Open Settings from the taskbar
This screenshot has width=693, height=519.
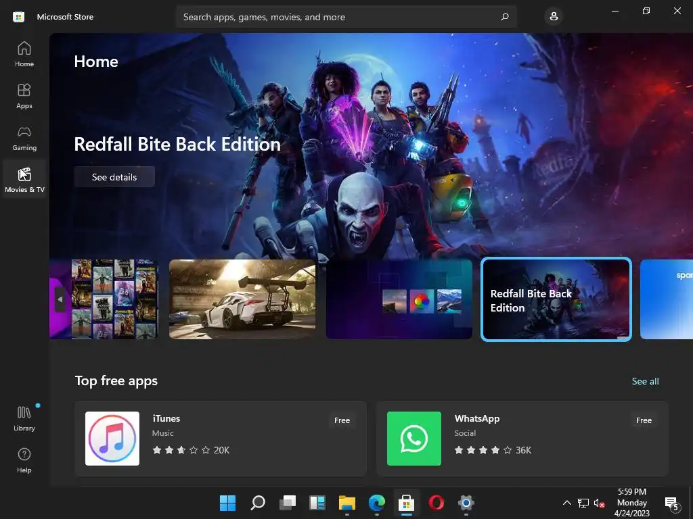[466, 503]
